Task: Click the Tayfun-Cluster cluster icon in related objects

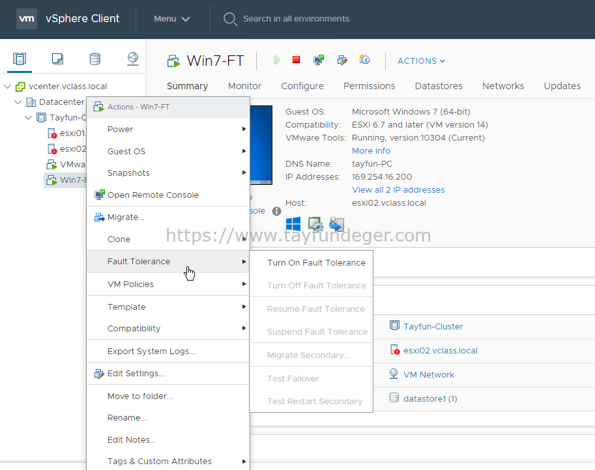Action: (x=394, y=325)
